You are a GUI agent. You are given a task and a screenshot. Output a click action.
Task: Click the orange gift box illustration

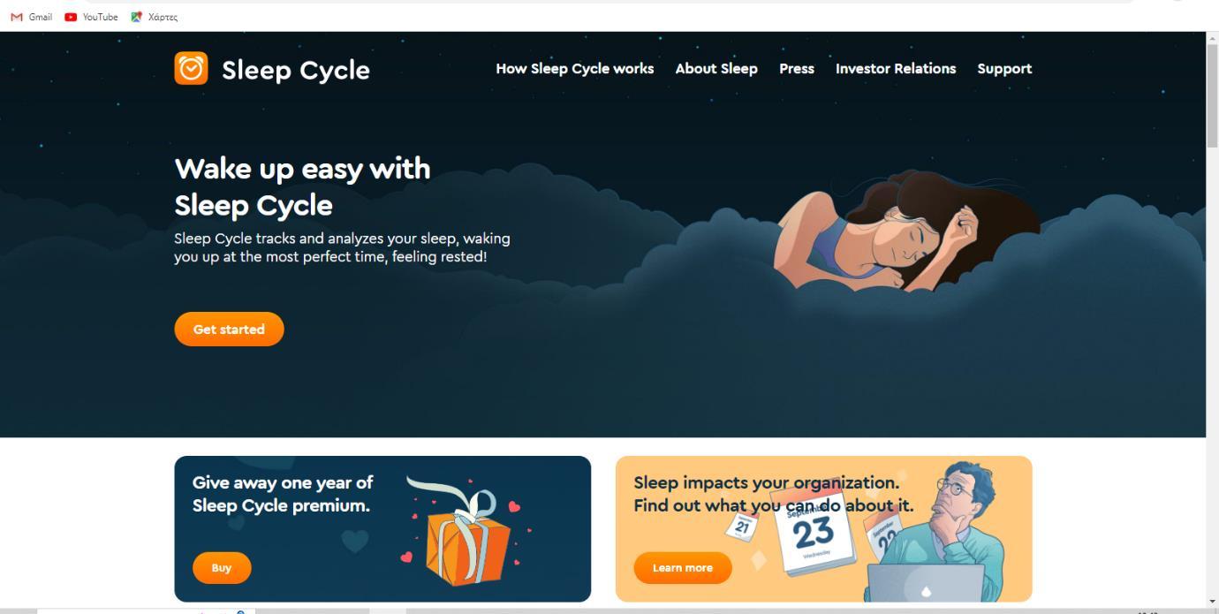point(466,533)
